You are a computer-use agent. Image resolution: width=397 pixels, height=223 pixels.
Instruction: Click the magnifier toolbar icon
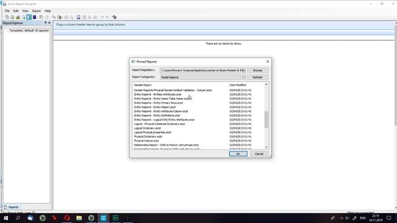71,17
